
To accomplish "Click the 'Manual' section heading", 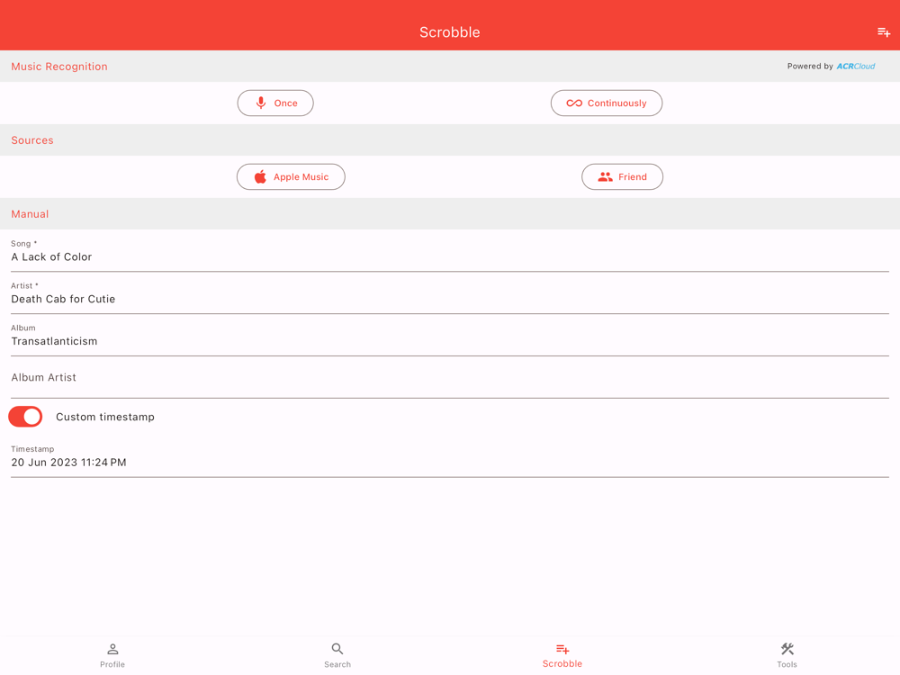I will (x=30, y=214).
